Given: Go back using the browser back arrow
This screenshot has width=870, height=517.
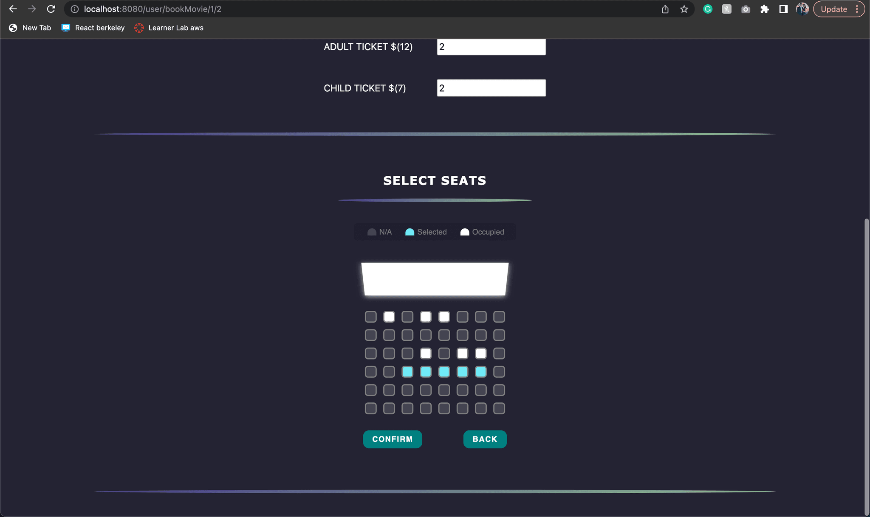Looking at the screenshot, I should pos(13,9).
